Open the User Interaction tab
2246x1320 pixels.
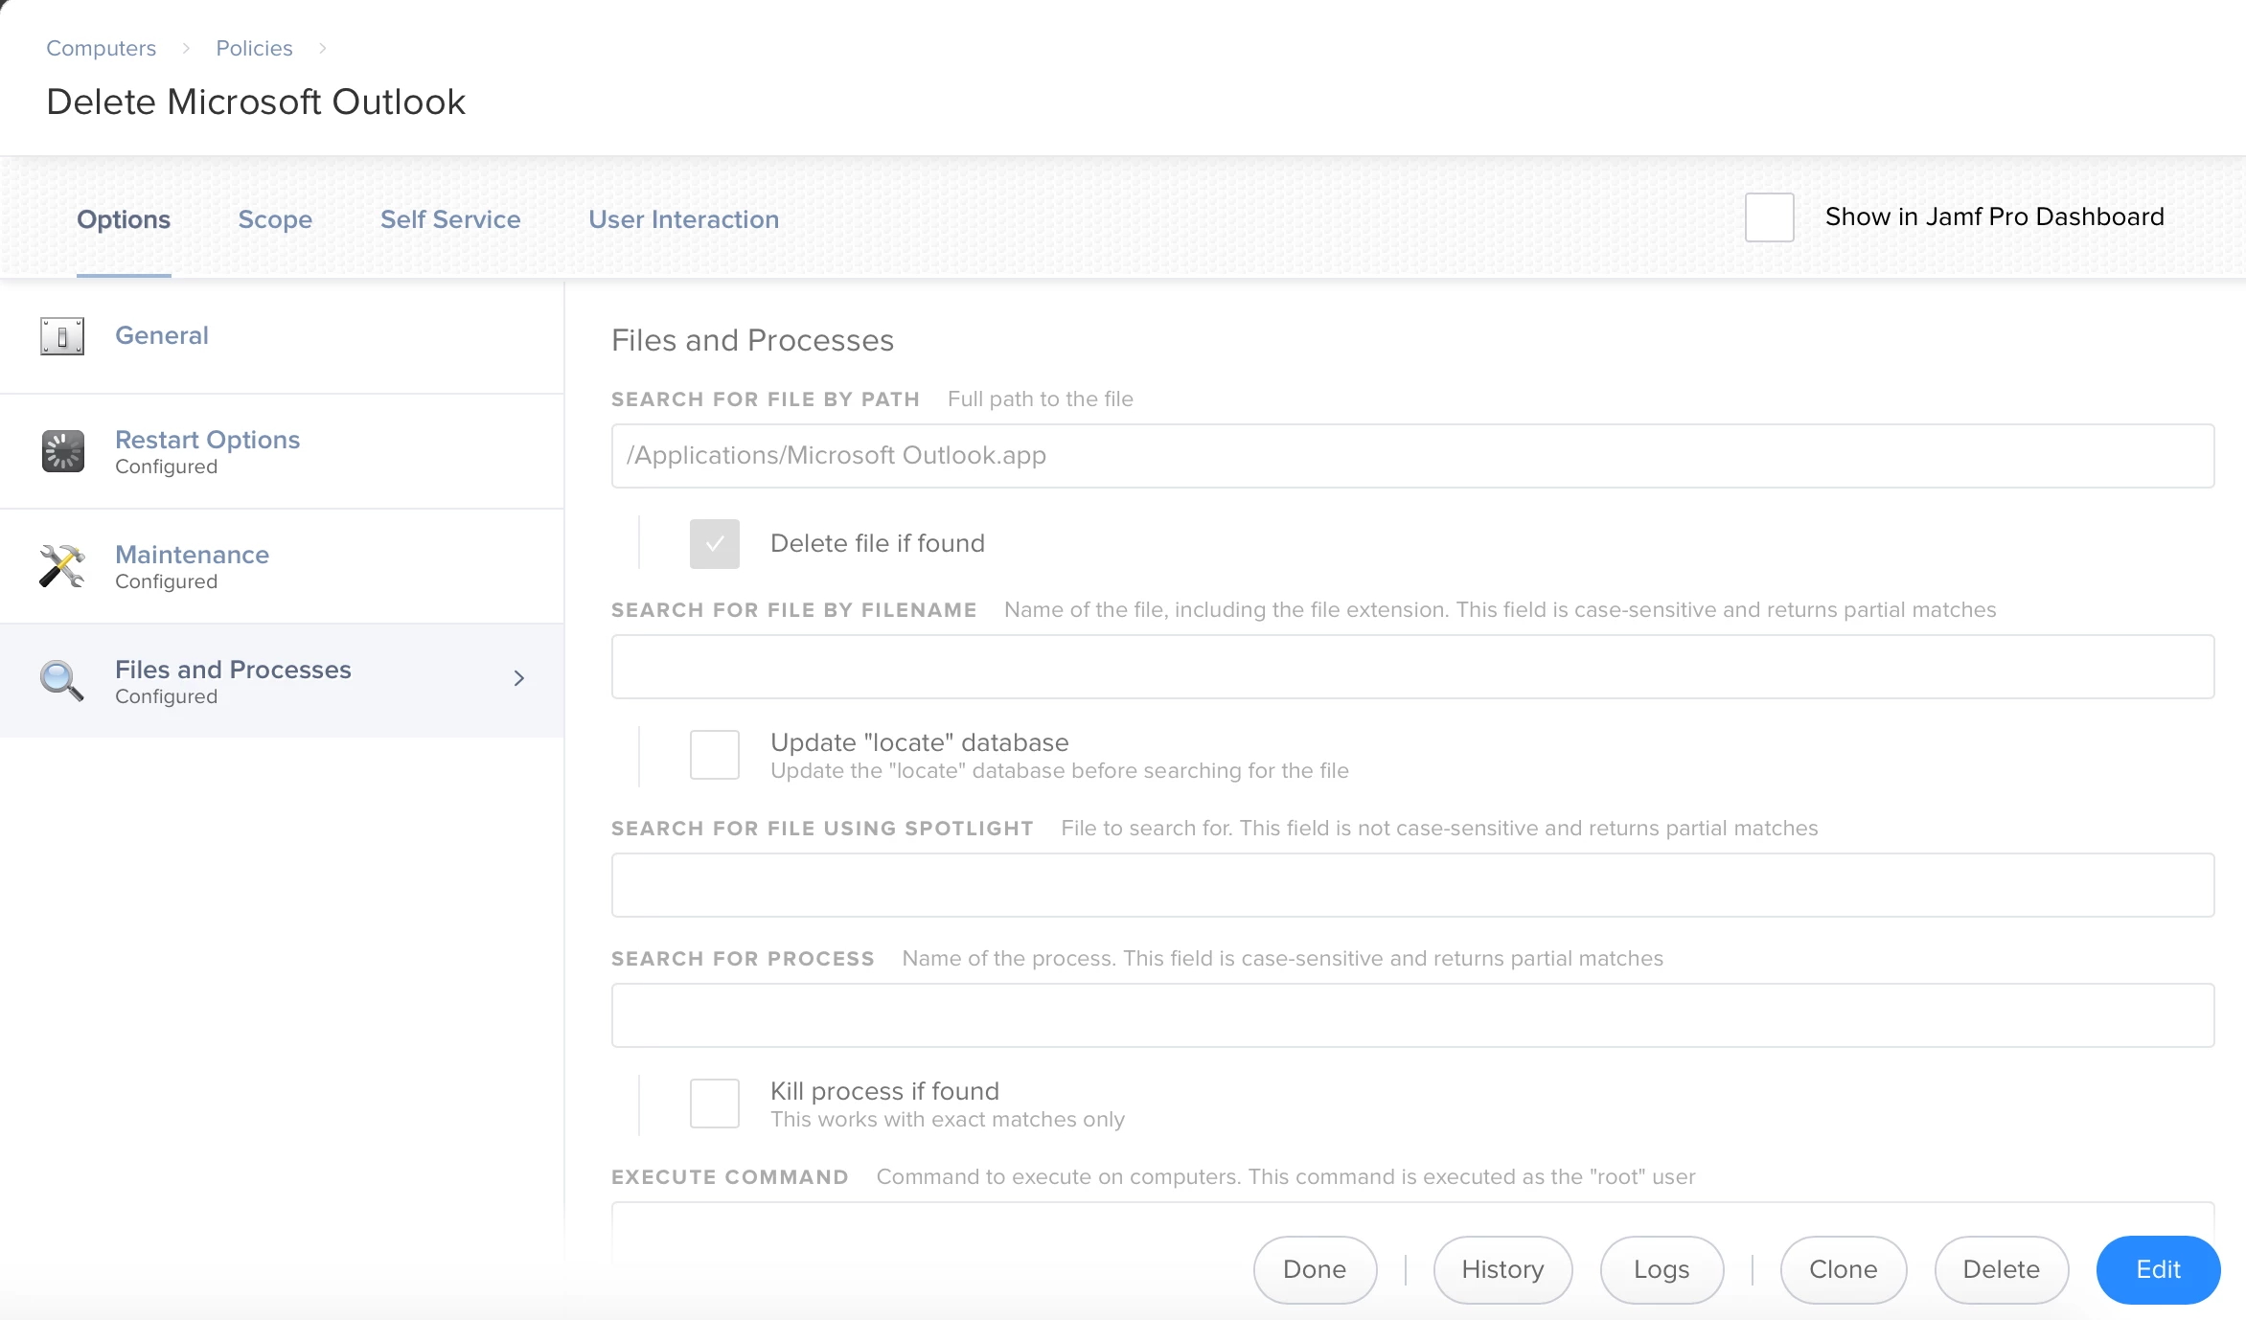[683, 219]
